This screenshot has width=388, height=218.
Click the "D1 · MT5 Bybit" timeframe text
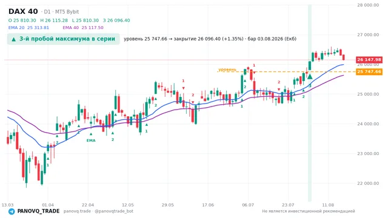point(61,12)
